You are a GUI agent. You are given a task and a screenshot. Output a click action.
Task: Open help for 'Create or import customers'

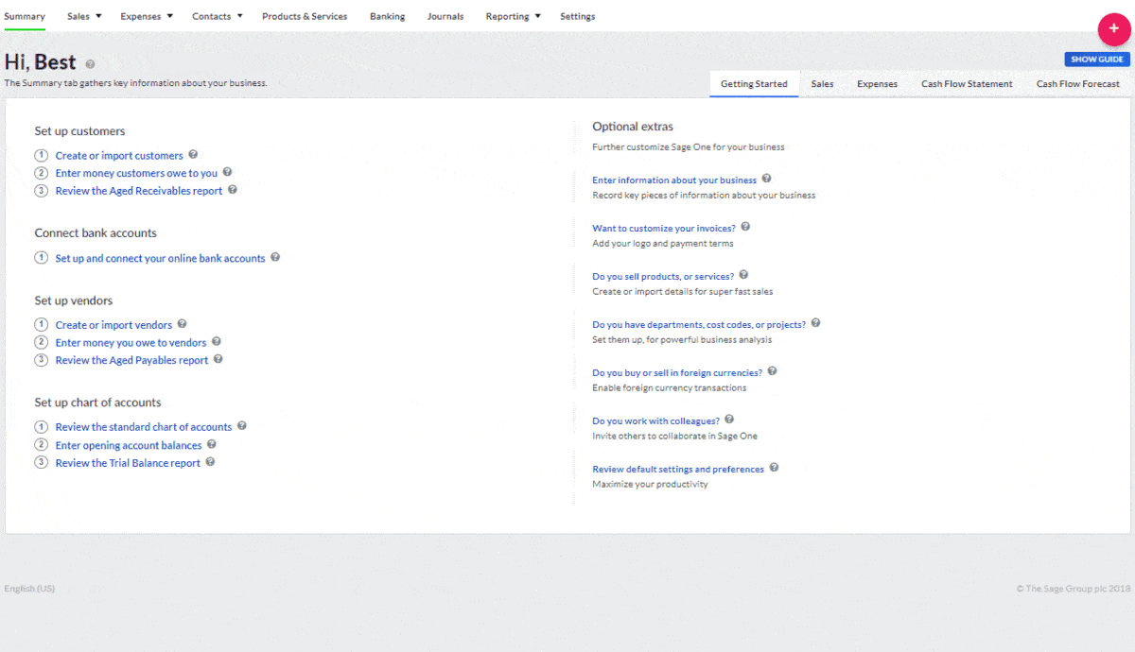192,154
